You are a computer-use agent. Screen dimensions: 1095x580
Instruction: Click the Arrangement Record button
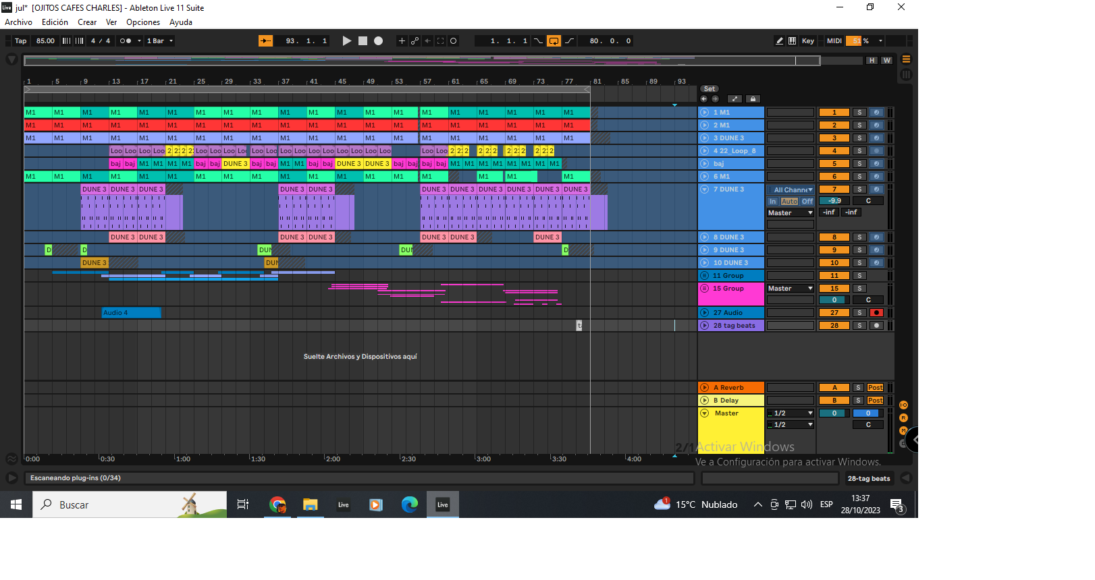click(379, 41)
